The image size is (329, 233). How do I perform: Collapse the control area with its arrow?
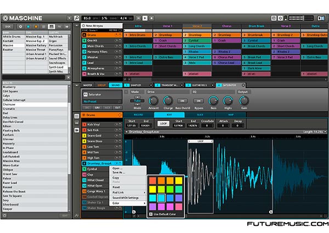77,85
